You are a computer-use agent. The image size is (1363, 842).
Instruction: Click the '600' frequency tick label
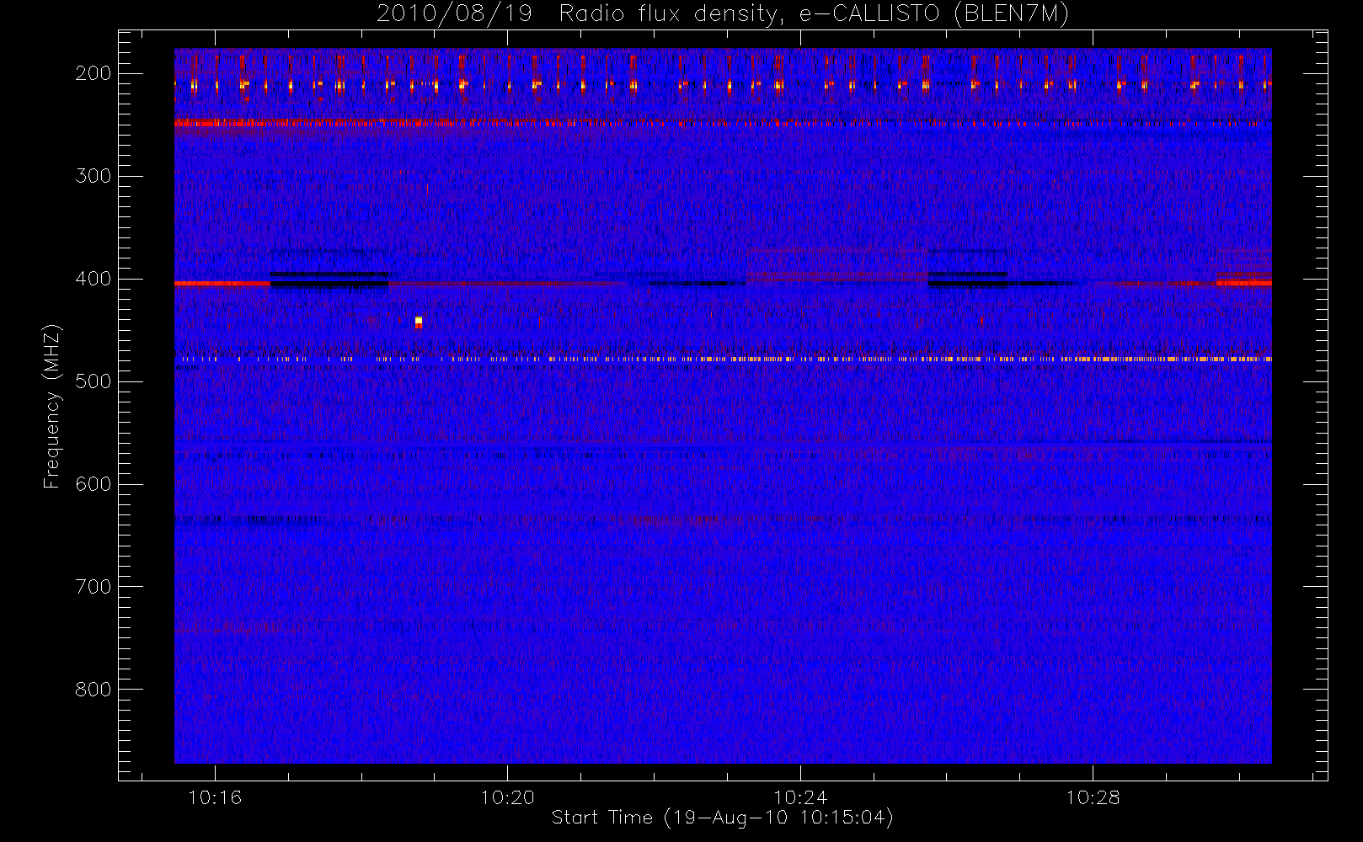[x=94, y=484]
